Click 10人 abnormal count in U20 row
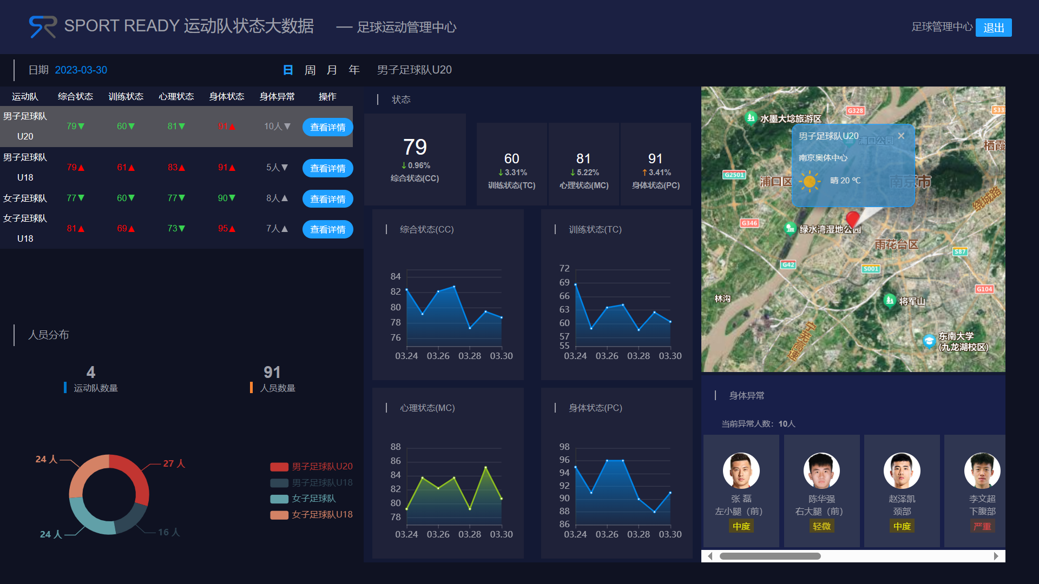1039x584 pixels. click(277, 127)
